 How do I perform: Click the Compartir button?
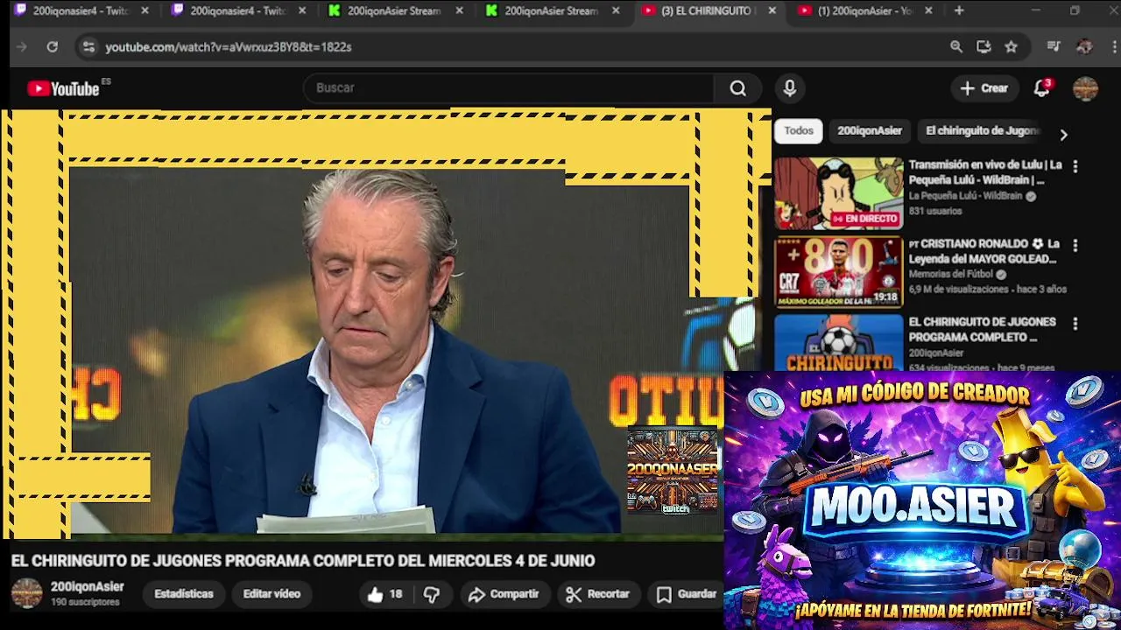tap(504, 594)
